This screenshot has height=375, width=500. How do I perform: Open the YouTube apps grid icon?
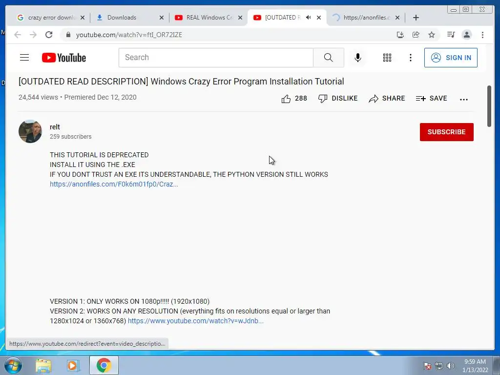(x=387, y=58)
